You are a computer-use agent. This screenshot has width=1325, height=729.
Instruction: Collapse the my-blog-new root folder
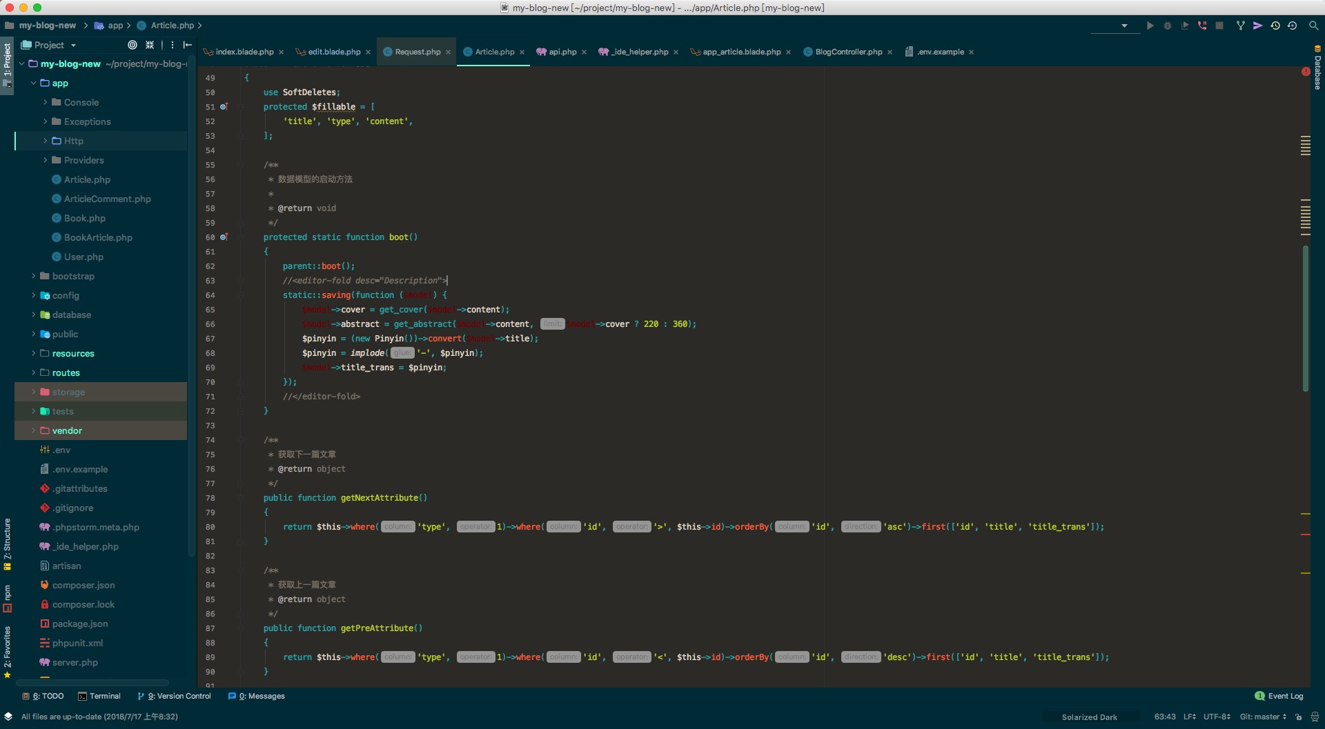point(22,63)
